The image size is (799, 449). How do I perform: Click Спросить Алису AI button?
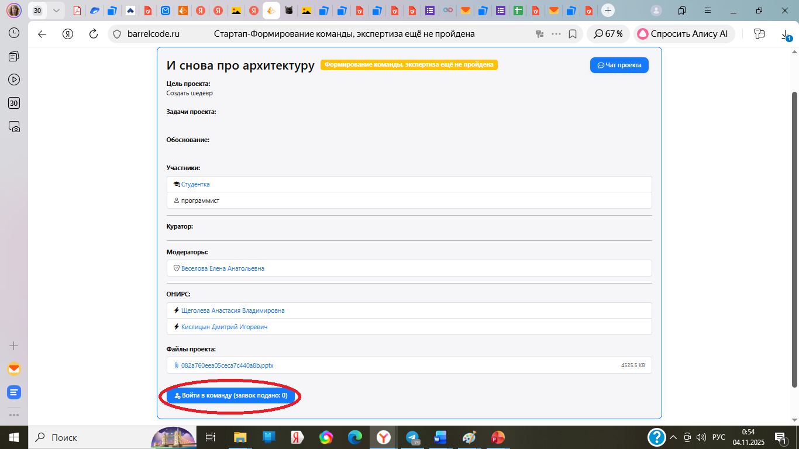click(684, 34)
